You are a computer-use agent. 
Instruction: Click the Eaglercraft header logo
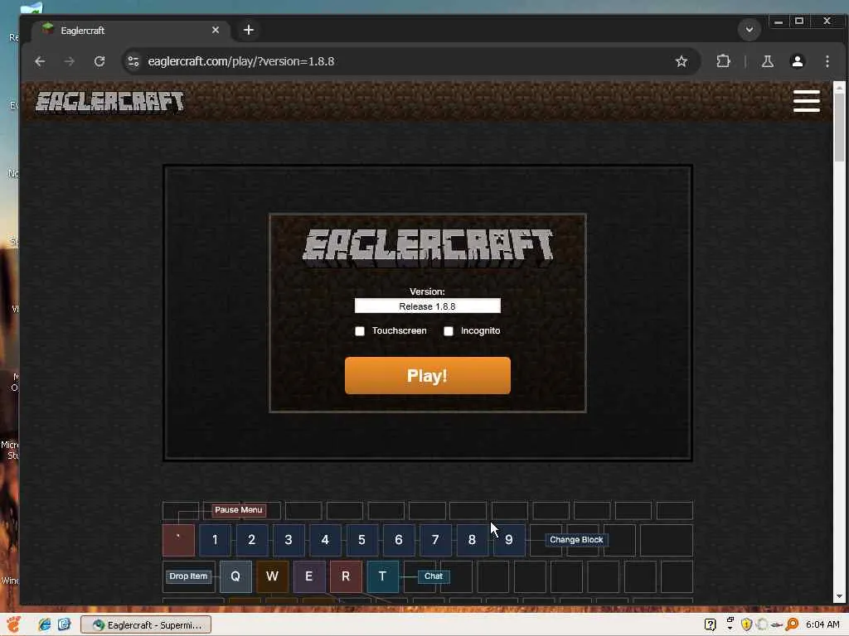coord(109,102)
